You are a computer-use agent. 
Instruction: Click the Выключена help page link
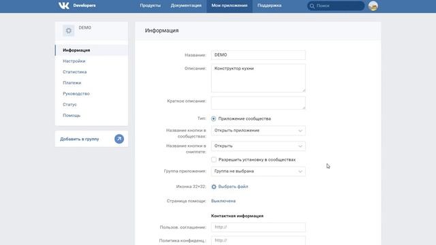click(223, 201)
